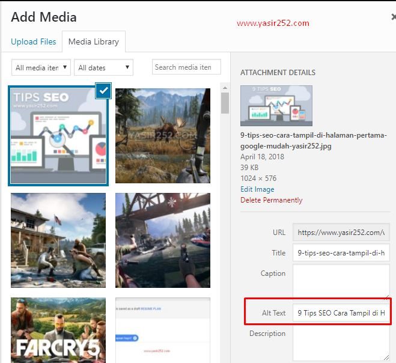Select the Media Library tab

pyautogui.click(x=94, y=41)
